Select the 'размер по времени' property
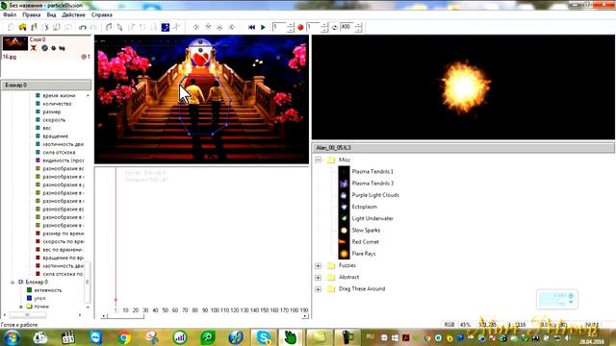 point(63,234)
